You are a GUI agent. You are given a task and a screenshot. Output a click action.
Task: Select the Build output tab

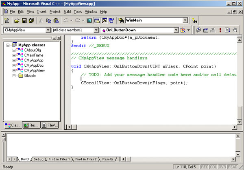tap(24, 159)
